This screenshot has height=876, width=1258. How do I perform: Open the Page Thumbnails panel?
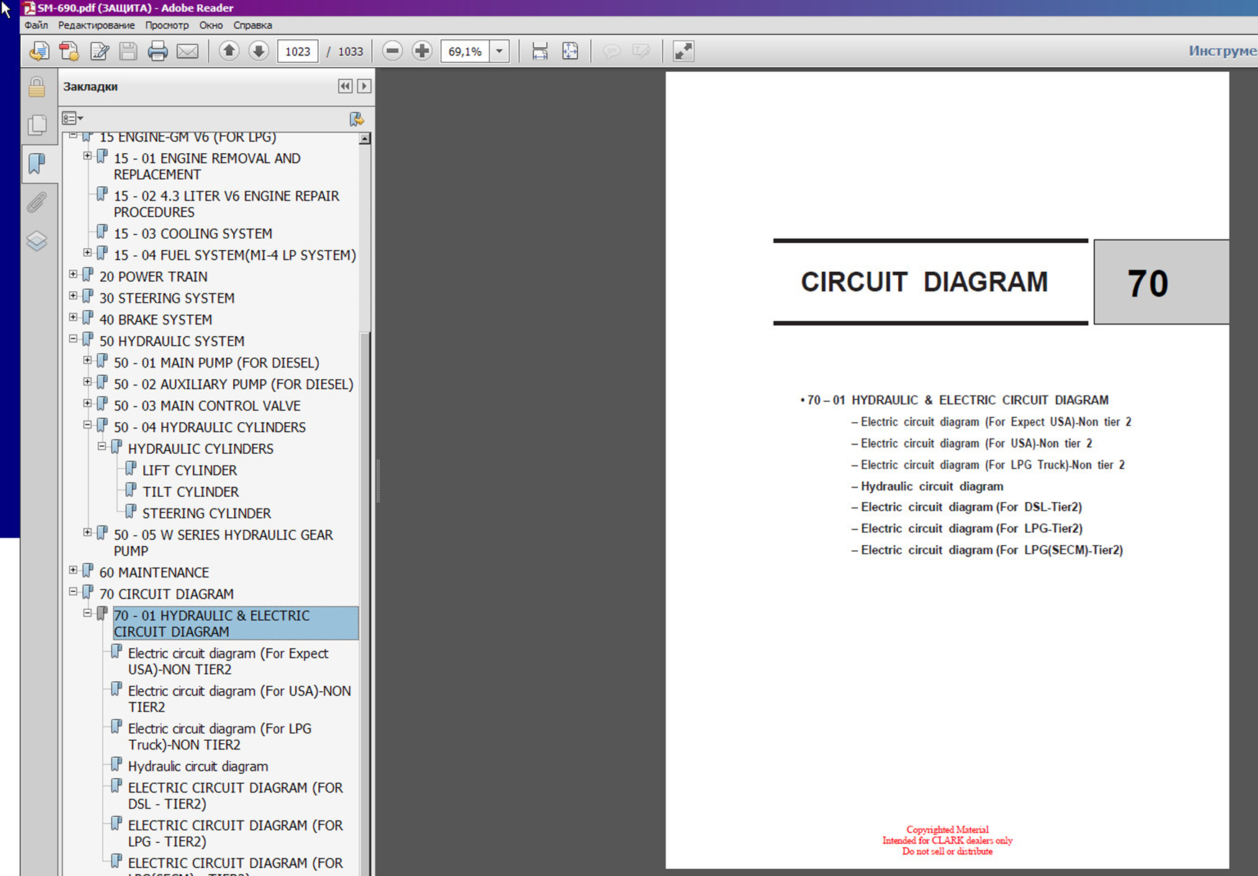(37, 125)
